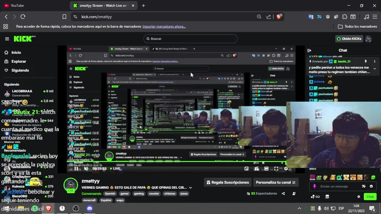Click the gamer tag
This screenshot has width=381, height=214.
pyautogui.click(x=124, y=193)
